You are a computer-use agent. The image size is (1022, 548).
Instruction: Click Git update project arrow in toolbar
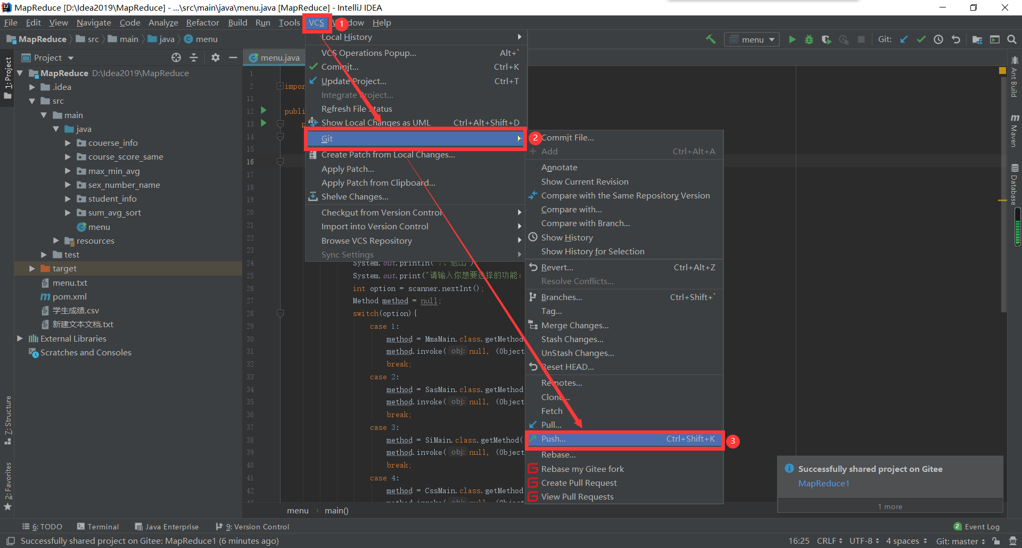pos(904,39)
